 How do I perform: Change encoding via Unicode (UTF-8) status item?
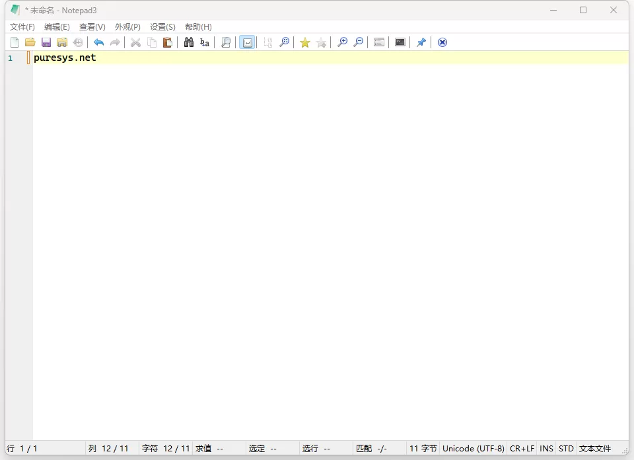tap(473, 448)
